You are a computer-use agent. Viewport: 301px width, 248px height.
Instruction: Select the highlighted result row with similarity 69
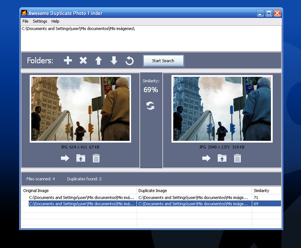tap(151, 204)
